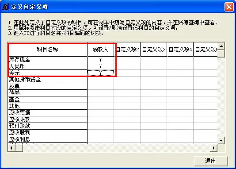
Task: Click the 自定义项3 column header
Action: 154,50
